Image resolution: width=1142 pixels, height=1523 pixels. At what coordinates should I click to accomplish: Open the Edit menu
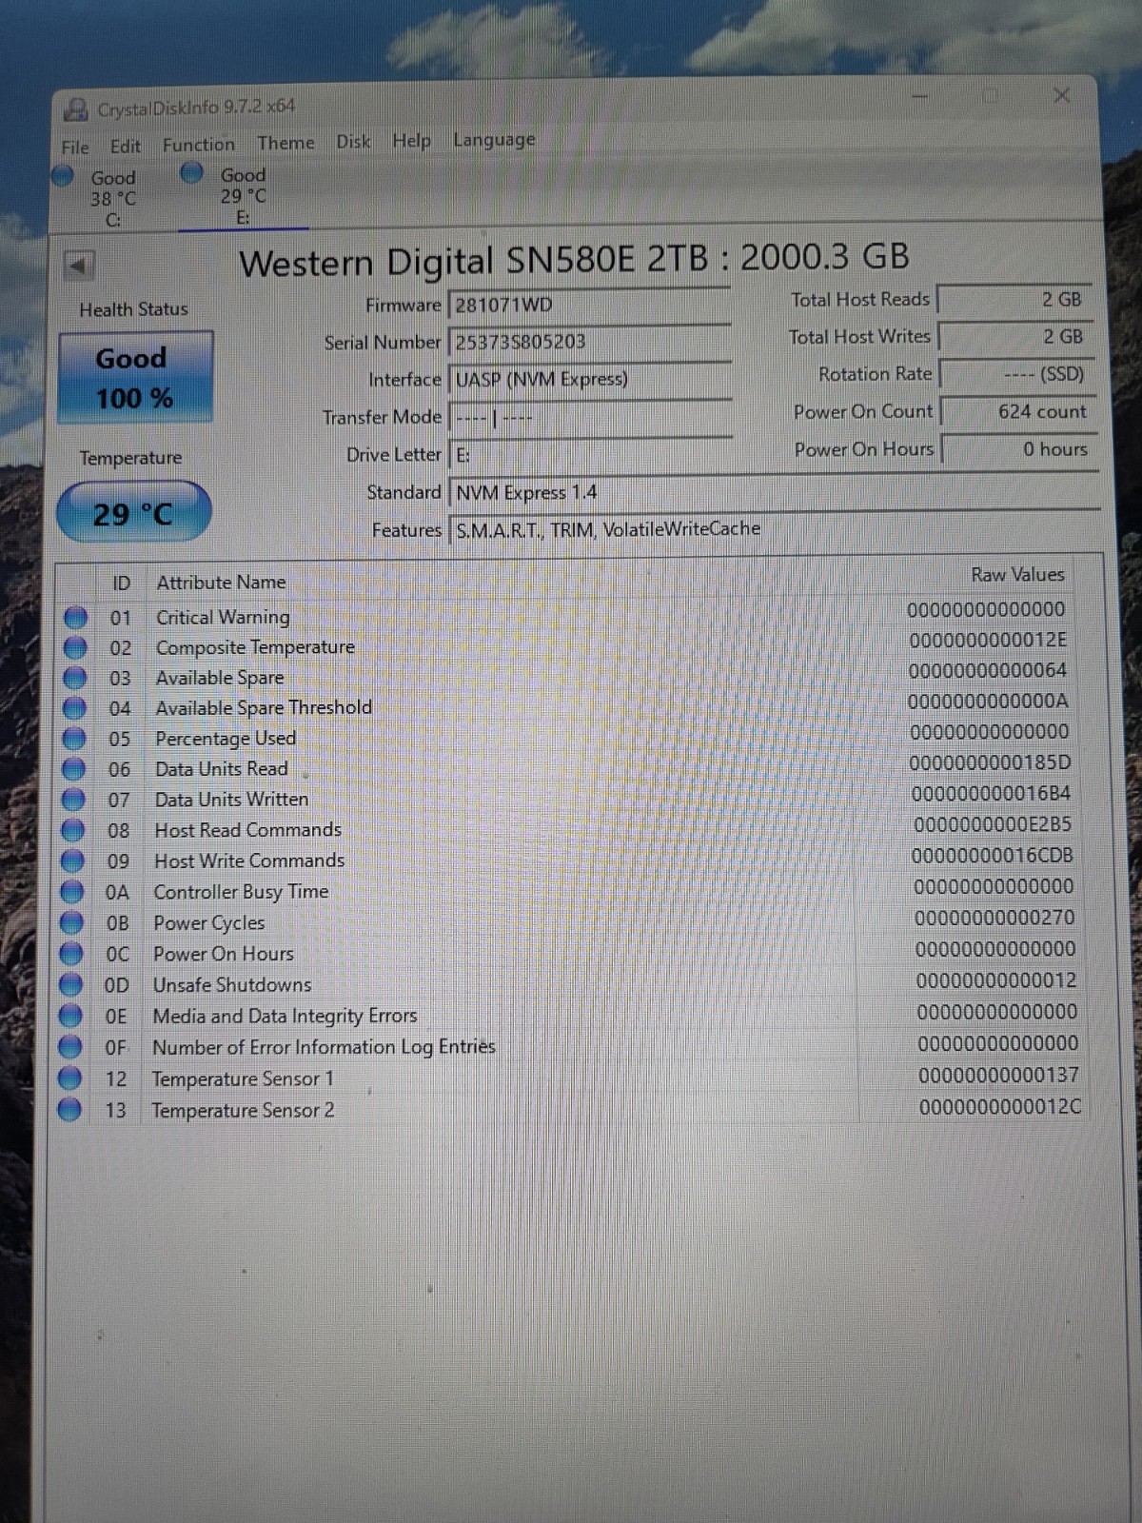pyautogui.click(x=125, y=147)
